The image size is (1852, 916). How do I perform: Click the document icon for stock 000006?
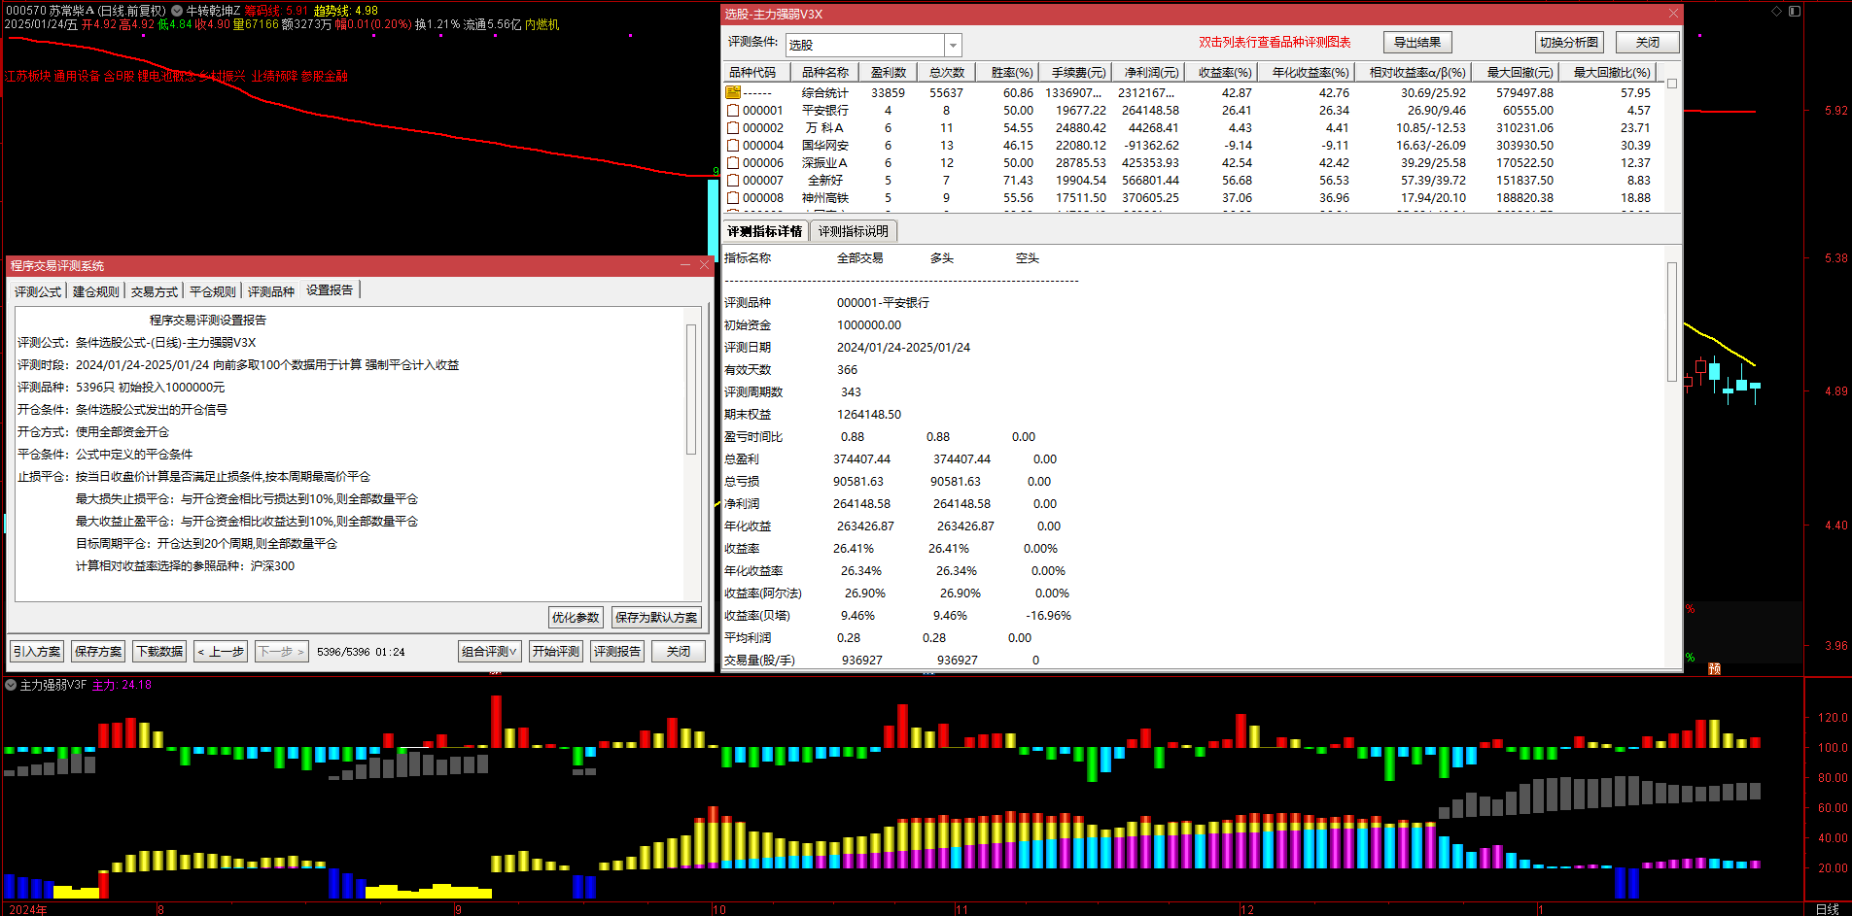pyautogui.click(x=733, y=162)
